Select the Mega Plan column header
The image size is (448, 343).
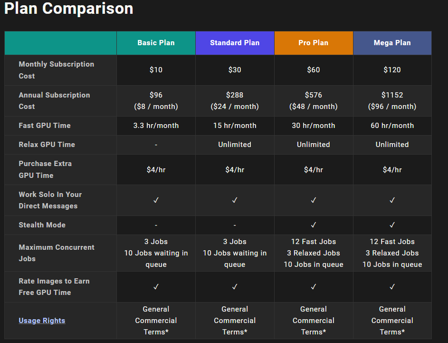point(392,43)
